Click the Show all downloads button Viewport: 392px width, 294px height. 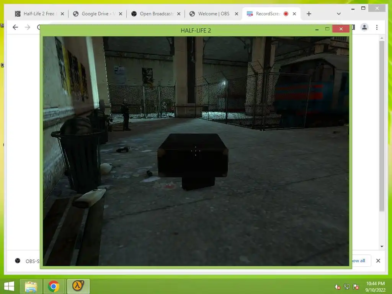(x=361, y=261)
